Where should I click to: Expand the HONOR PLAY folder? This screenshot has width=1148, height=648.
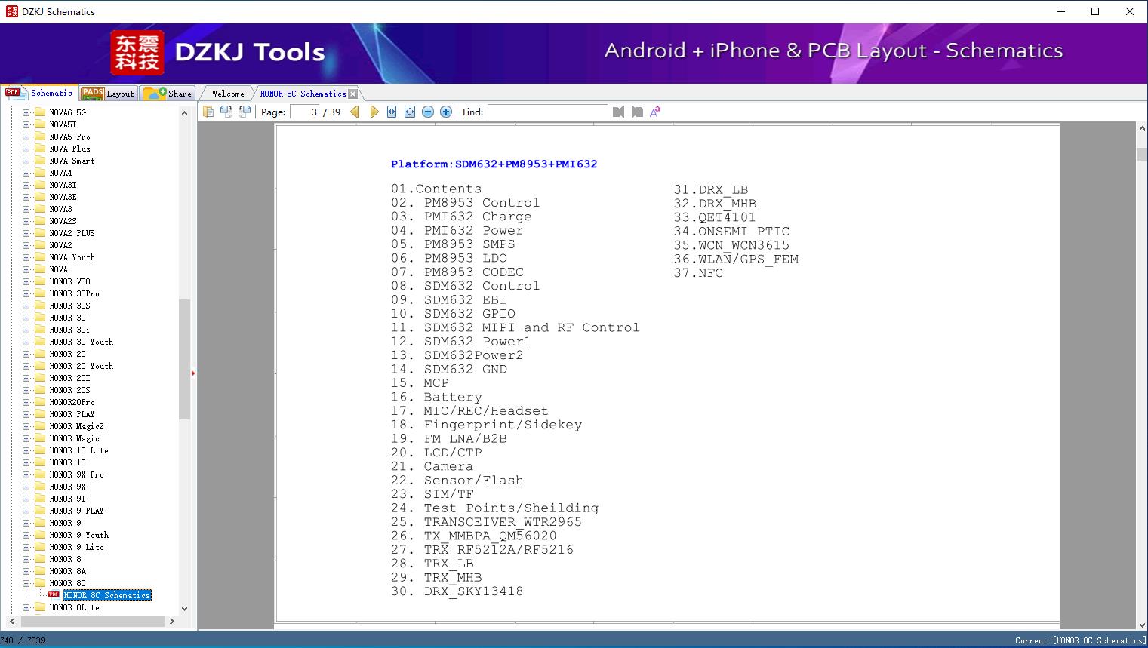tap(26, 414)
